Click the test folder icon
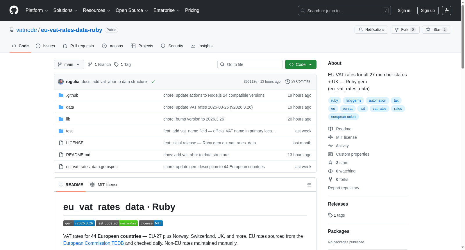Screen dimensions: 465x250 (61, 131)
